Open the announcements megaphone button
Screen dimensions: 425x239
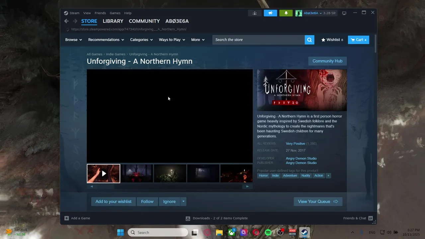click(x=271, y=13)
